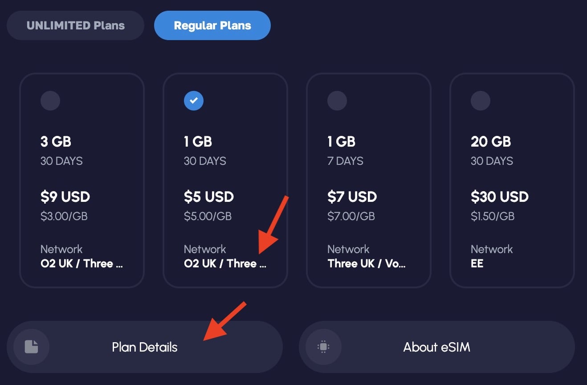587x385 pixels.
Task: Open the Plan Details button
Action: (145, 347)
